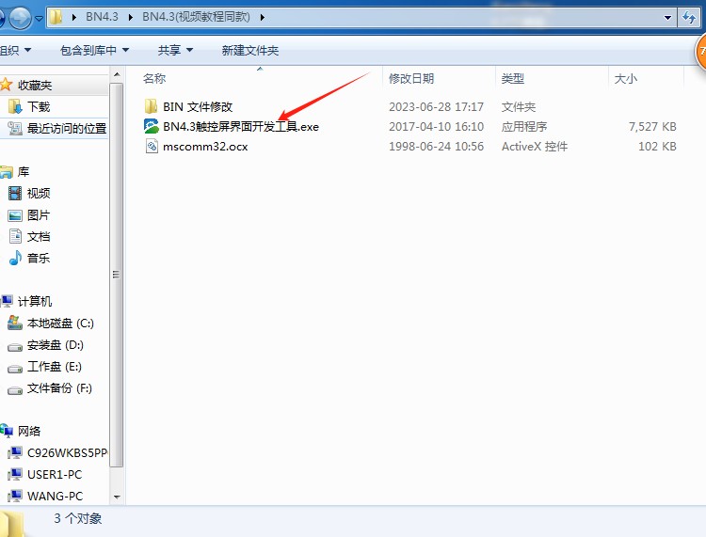The image size is (706, 537).
Task: Click the 视频 film strip icon
Action: point(15,194)
